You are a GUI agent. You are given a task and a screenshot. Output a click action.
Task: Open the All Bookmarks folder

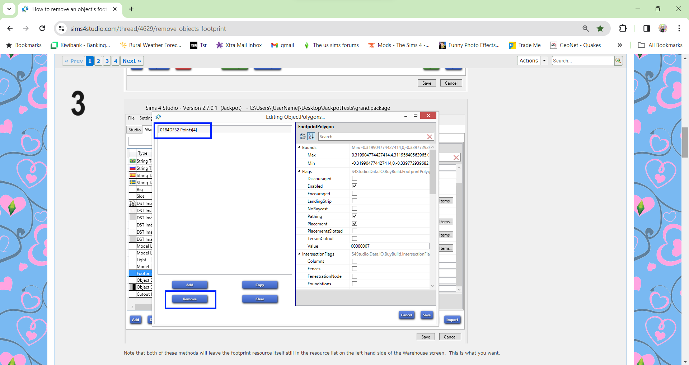[x=660, y=45]
